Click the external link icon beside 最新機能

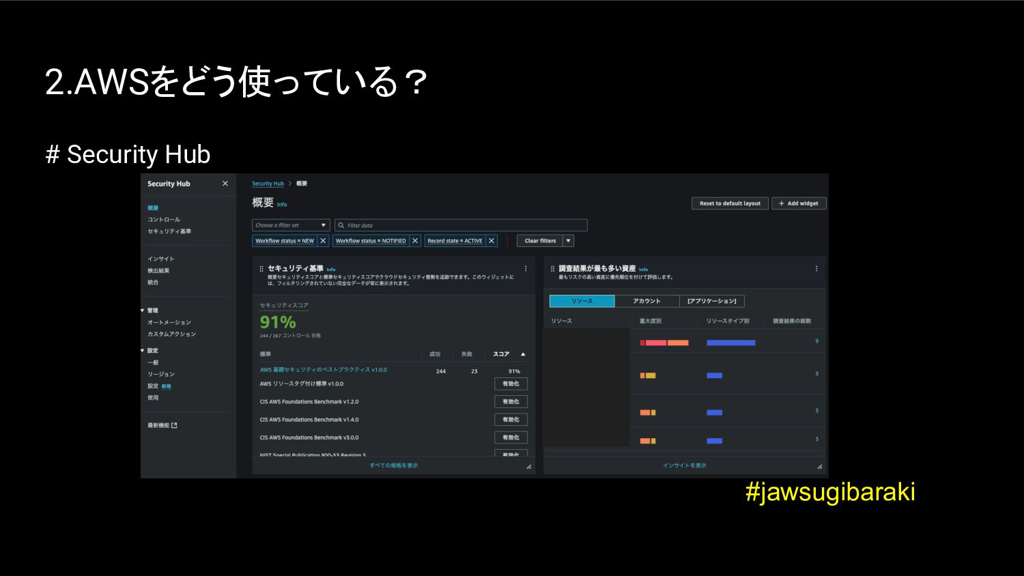[x=174, y=425]
